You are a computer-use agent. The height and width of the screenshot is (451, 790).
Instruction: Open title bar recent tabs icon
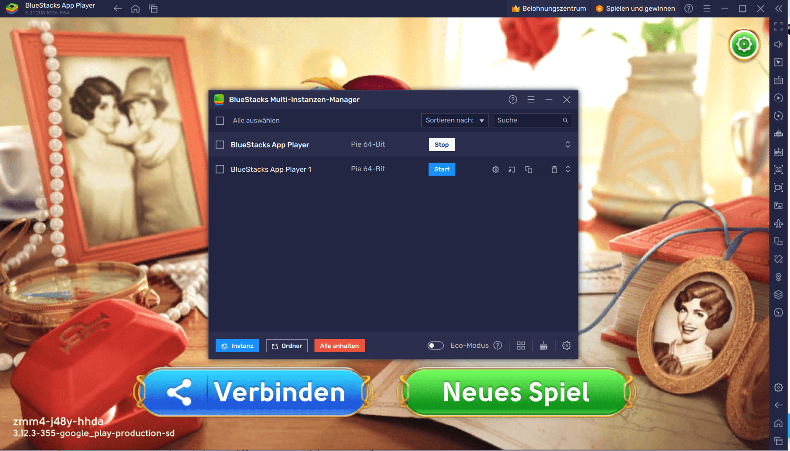pyautogui.click(x=153, y=8)
